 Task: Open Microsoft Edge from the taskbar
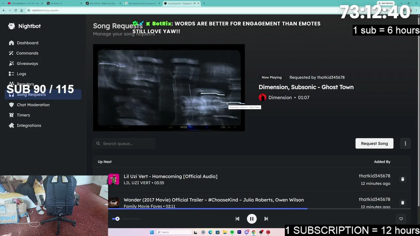pyautogui.click(x=210, y=232)
